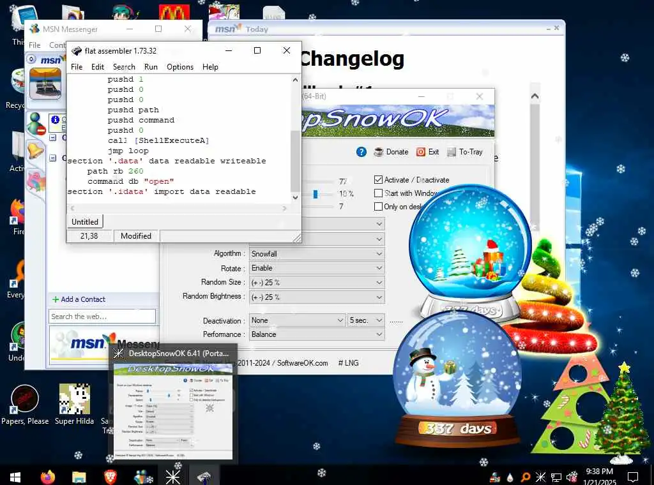Open the Rotate dropdown showing Enable
The height and width of the screenshot is (485, 654).
[317, 268]
